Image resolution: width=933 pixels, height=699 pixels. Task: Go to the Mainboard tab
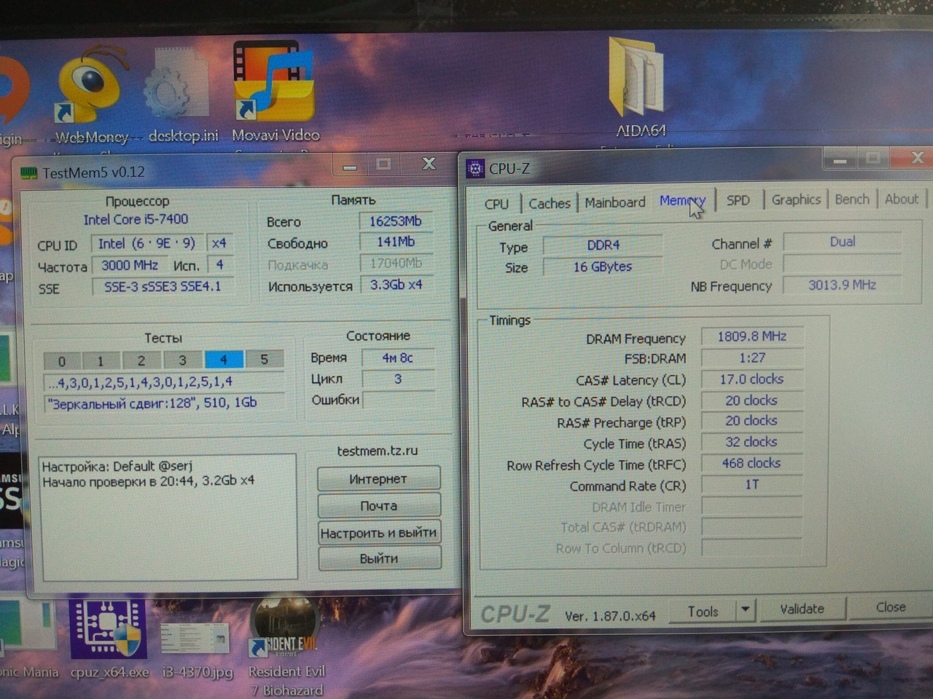tap(615, 202)
